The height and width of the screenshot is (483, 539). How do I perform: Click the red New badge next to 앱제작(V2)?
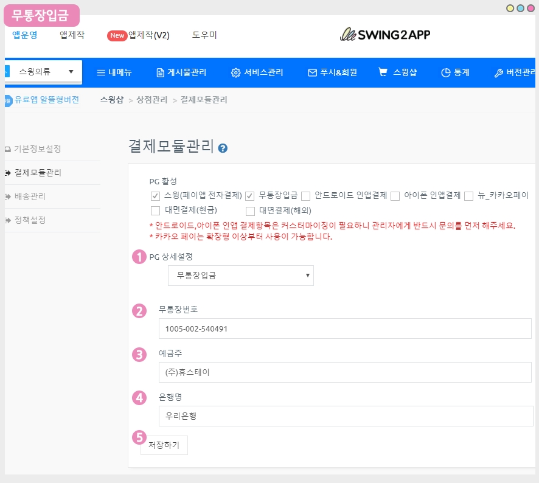click(x=117, y=35)
